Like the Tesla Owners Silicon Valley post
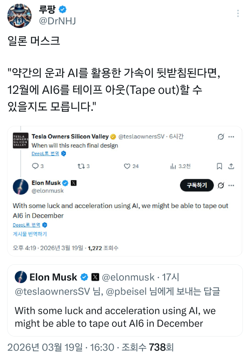250x354 pixels. (127, 166)
